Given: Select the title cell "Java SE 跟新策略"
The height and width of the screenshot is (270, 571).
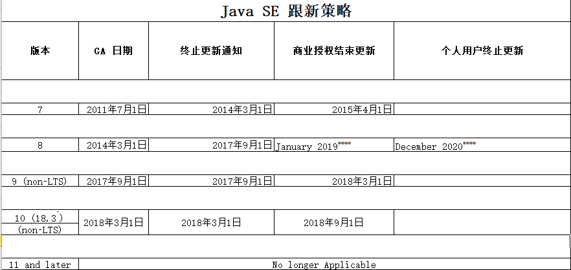Looking at the screenshot, I should click(x=285, y=11).
